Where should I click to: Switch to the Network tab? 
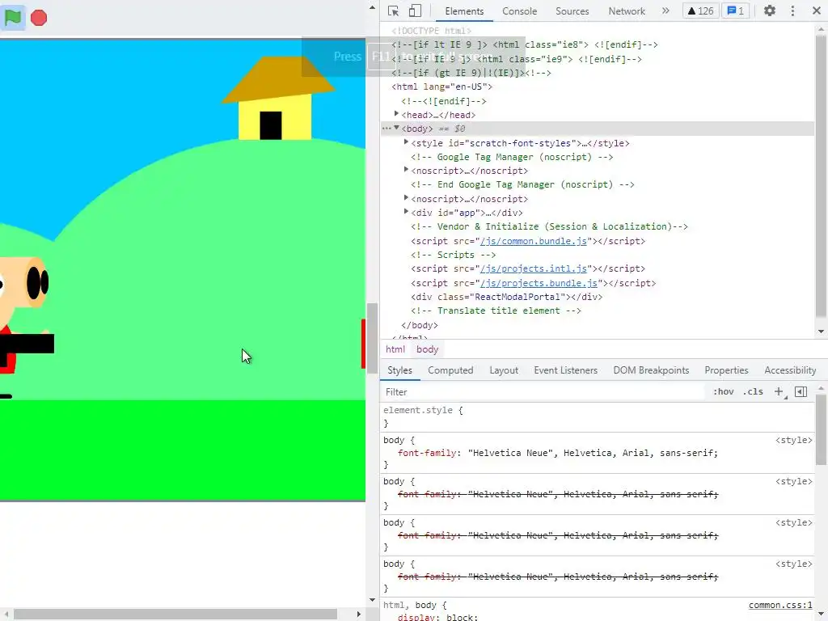[x=627, y=11]
